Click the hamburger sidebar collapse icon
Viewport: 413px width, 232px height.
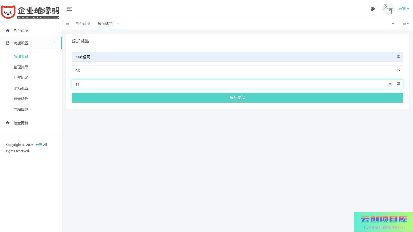click(x=69, y=9)
